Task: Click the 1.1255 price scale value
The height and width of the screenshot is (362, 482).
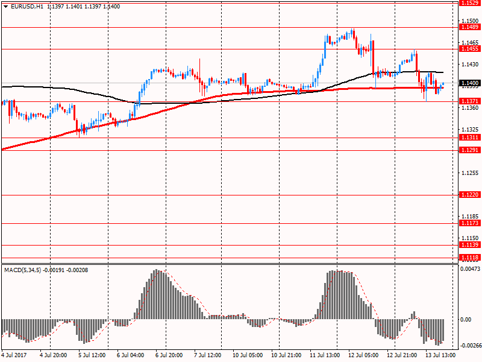Action: (x=470, y=173)
